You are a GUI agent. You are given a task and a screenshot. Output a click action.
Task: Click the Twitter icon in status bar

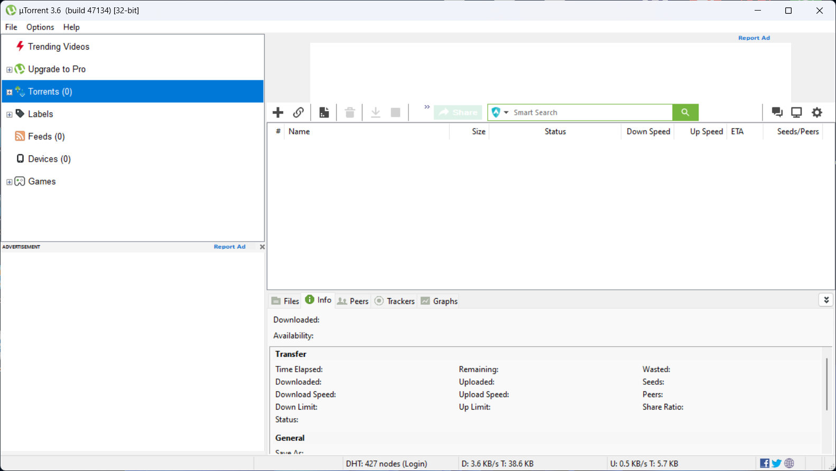point(777,464)
